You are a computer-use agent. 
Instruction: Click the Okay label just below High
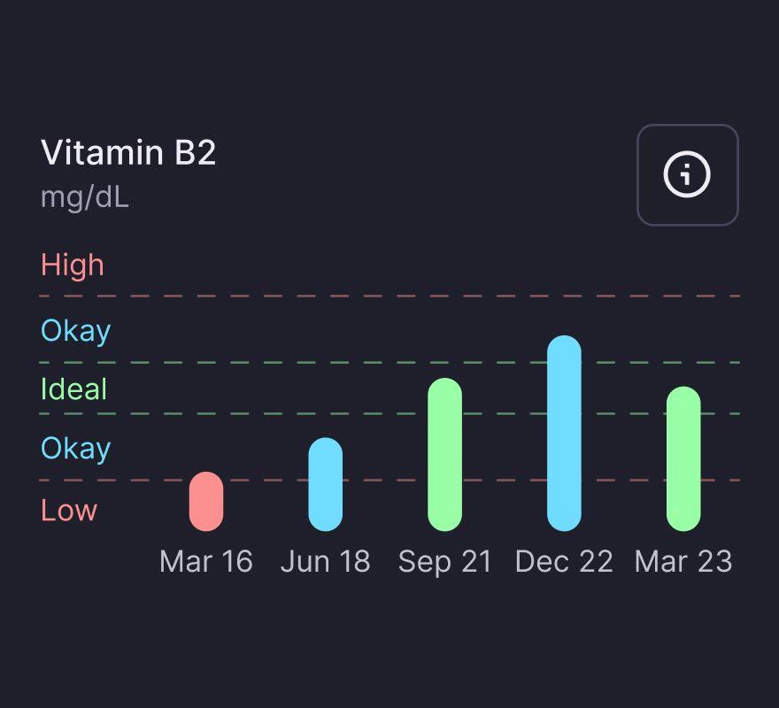[x=76, y=330]
